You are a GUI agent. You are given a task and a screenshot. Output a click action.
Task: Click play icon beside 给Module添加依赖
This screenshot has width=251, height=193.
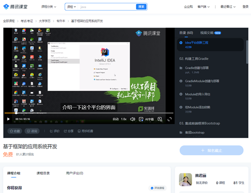[x=181, y=107]
